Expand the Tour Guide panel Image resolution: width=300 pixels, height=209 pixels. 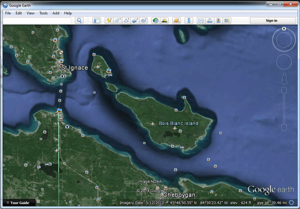click(x=19, y=203)
